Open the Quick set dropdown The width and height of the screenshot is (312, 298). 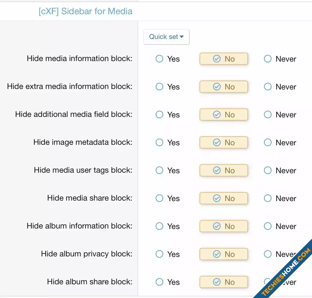(x=166, y=37)
